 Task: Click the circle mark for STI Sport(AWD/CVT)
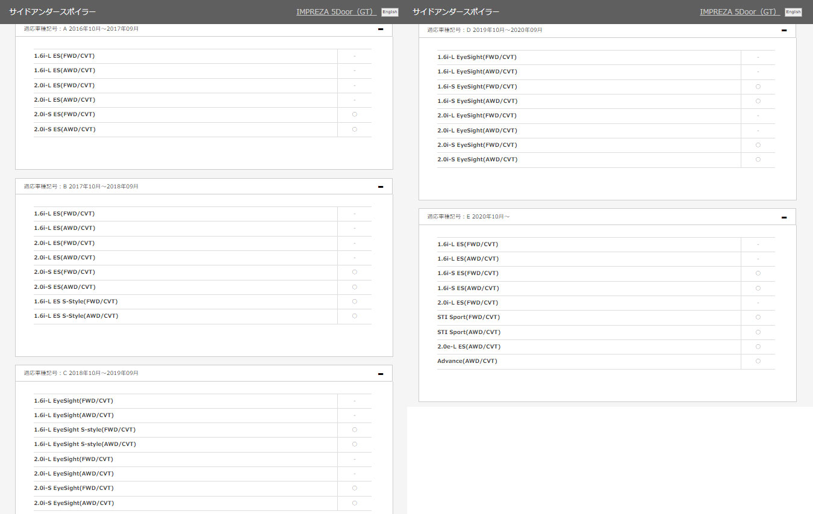(x=758, y=332)
